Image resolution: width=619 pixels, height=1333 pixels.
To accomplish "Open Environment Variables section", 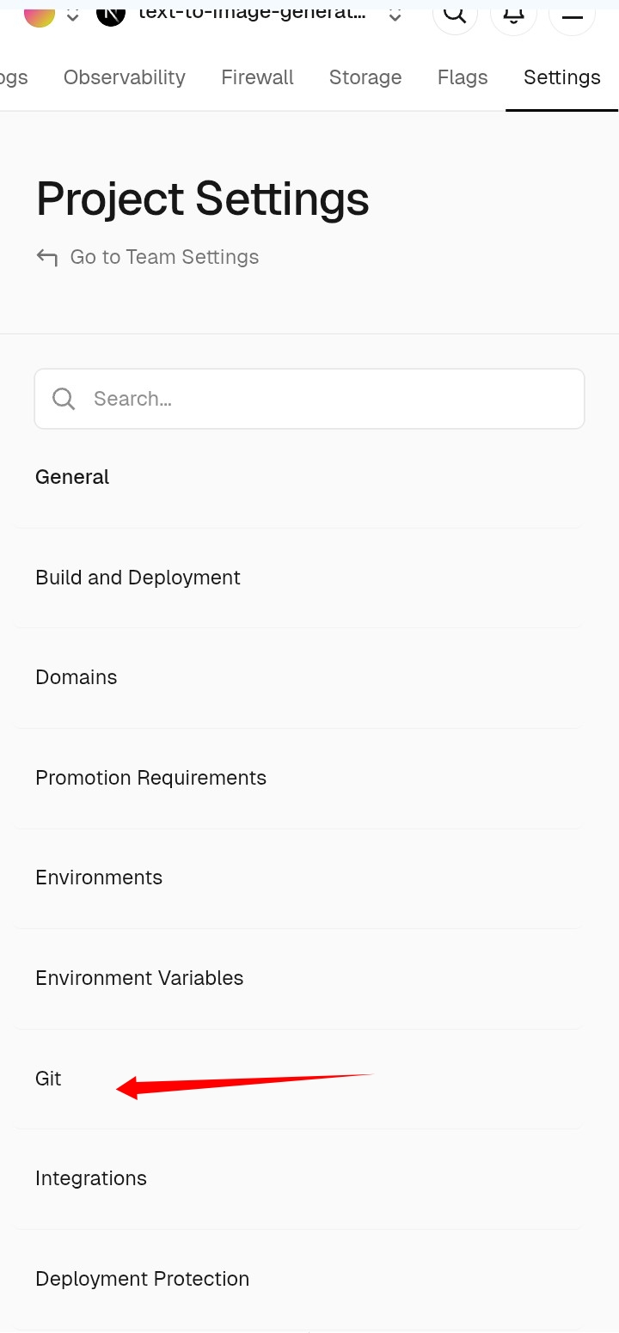I will (139, 978).
